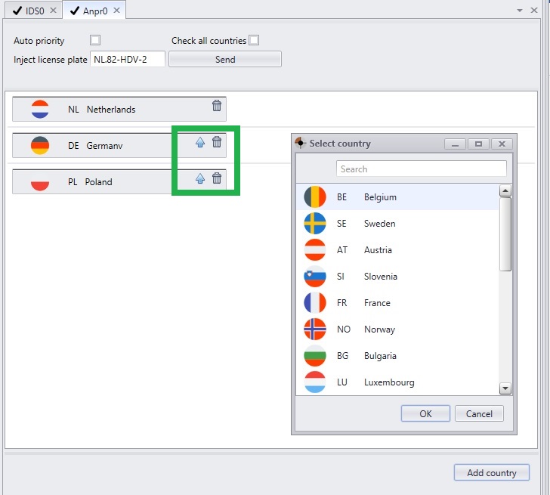Delete the Netherlands country row
This screenshot has height=495, width=550.
(x=217, y=105)
